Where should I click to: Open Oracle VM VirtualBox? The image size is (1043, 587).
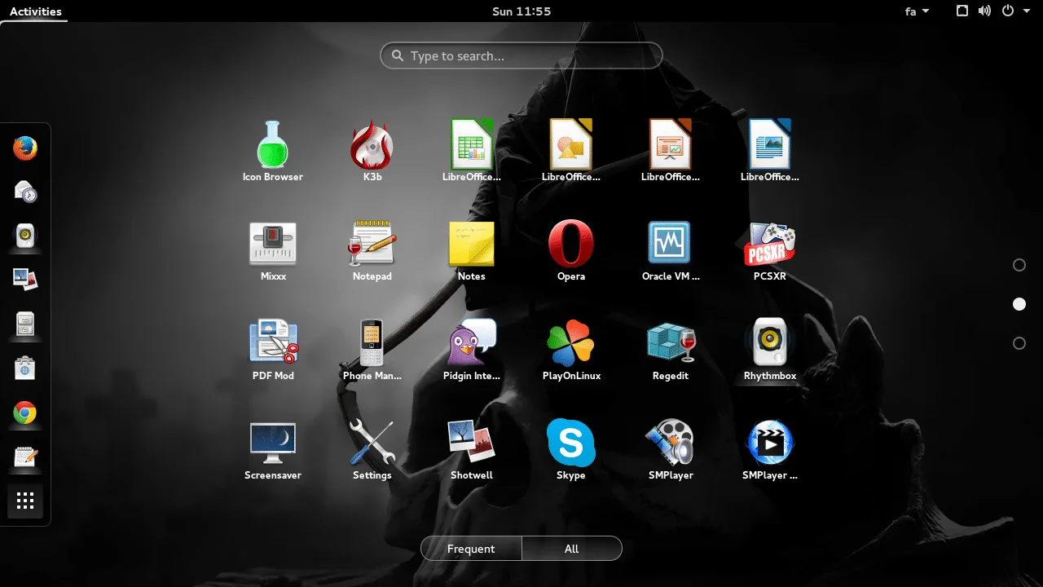[x=670, y=250]
